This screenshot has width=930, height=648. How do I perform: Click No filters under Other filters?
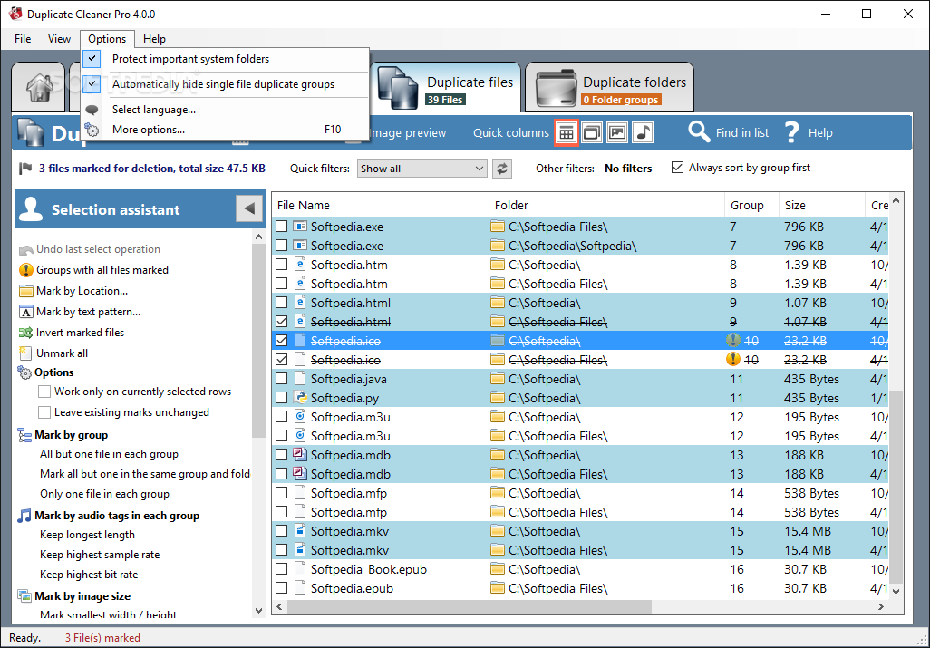(628, 169)
